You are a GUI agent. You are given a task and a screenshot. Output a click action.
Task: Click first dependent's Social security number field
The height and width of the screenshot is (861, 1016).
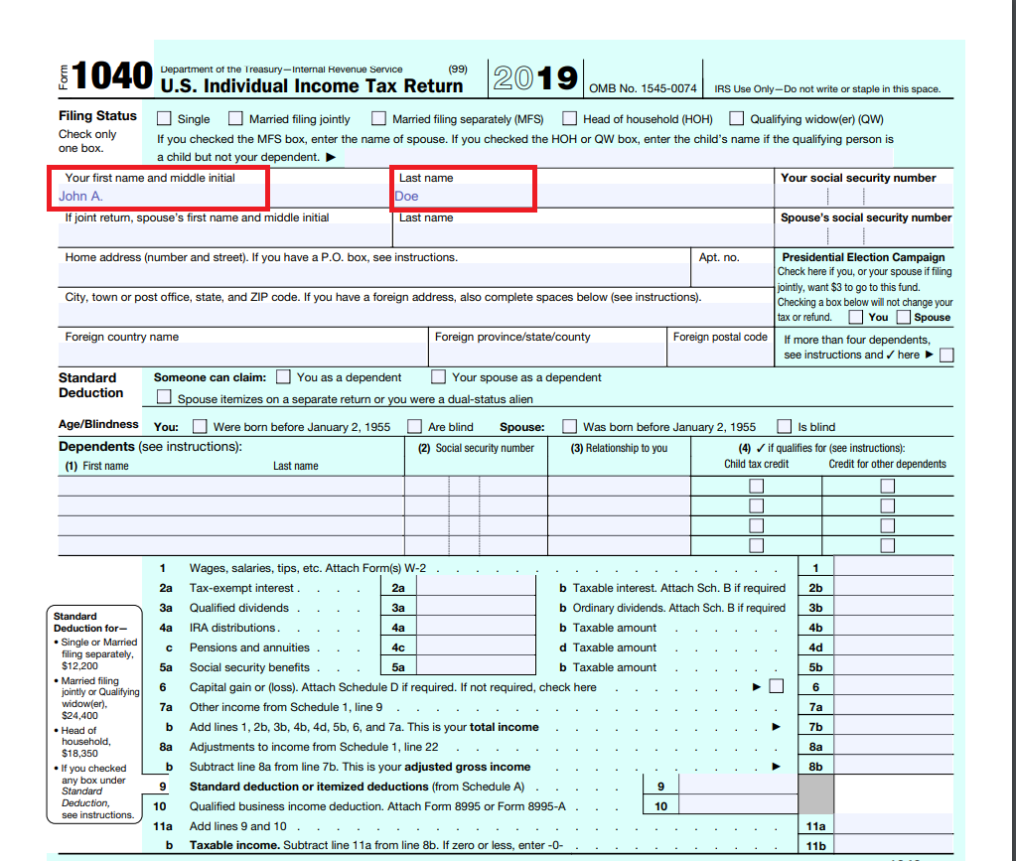[477, 486]
